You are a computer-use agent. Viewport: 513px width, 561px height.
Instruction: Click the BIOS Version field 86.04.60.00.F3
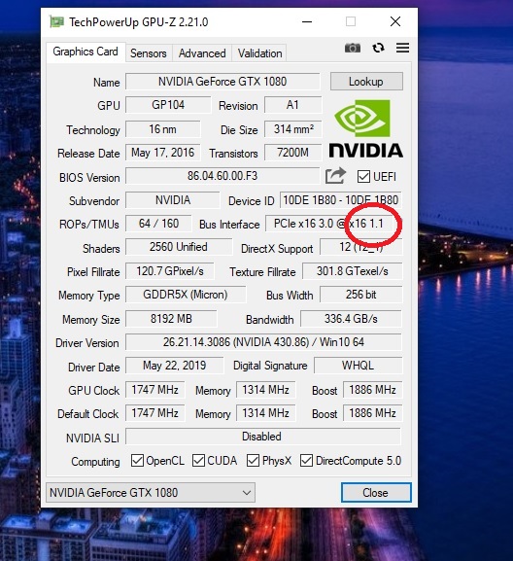click(x=222, y=176)
